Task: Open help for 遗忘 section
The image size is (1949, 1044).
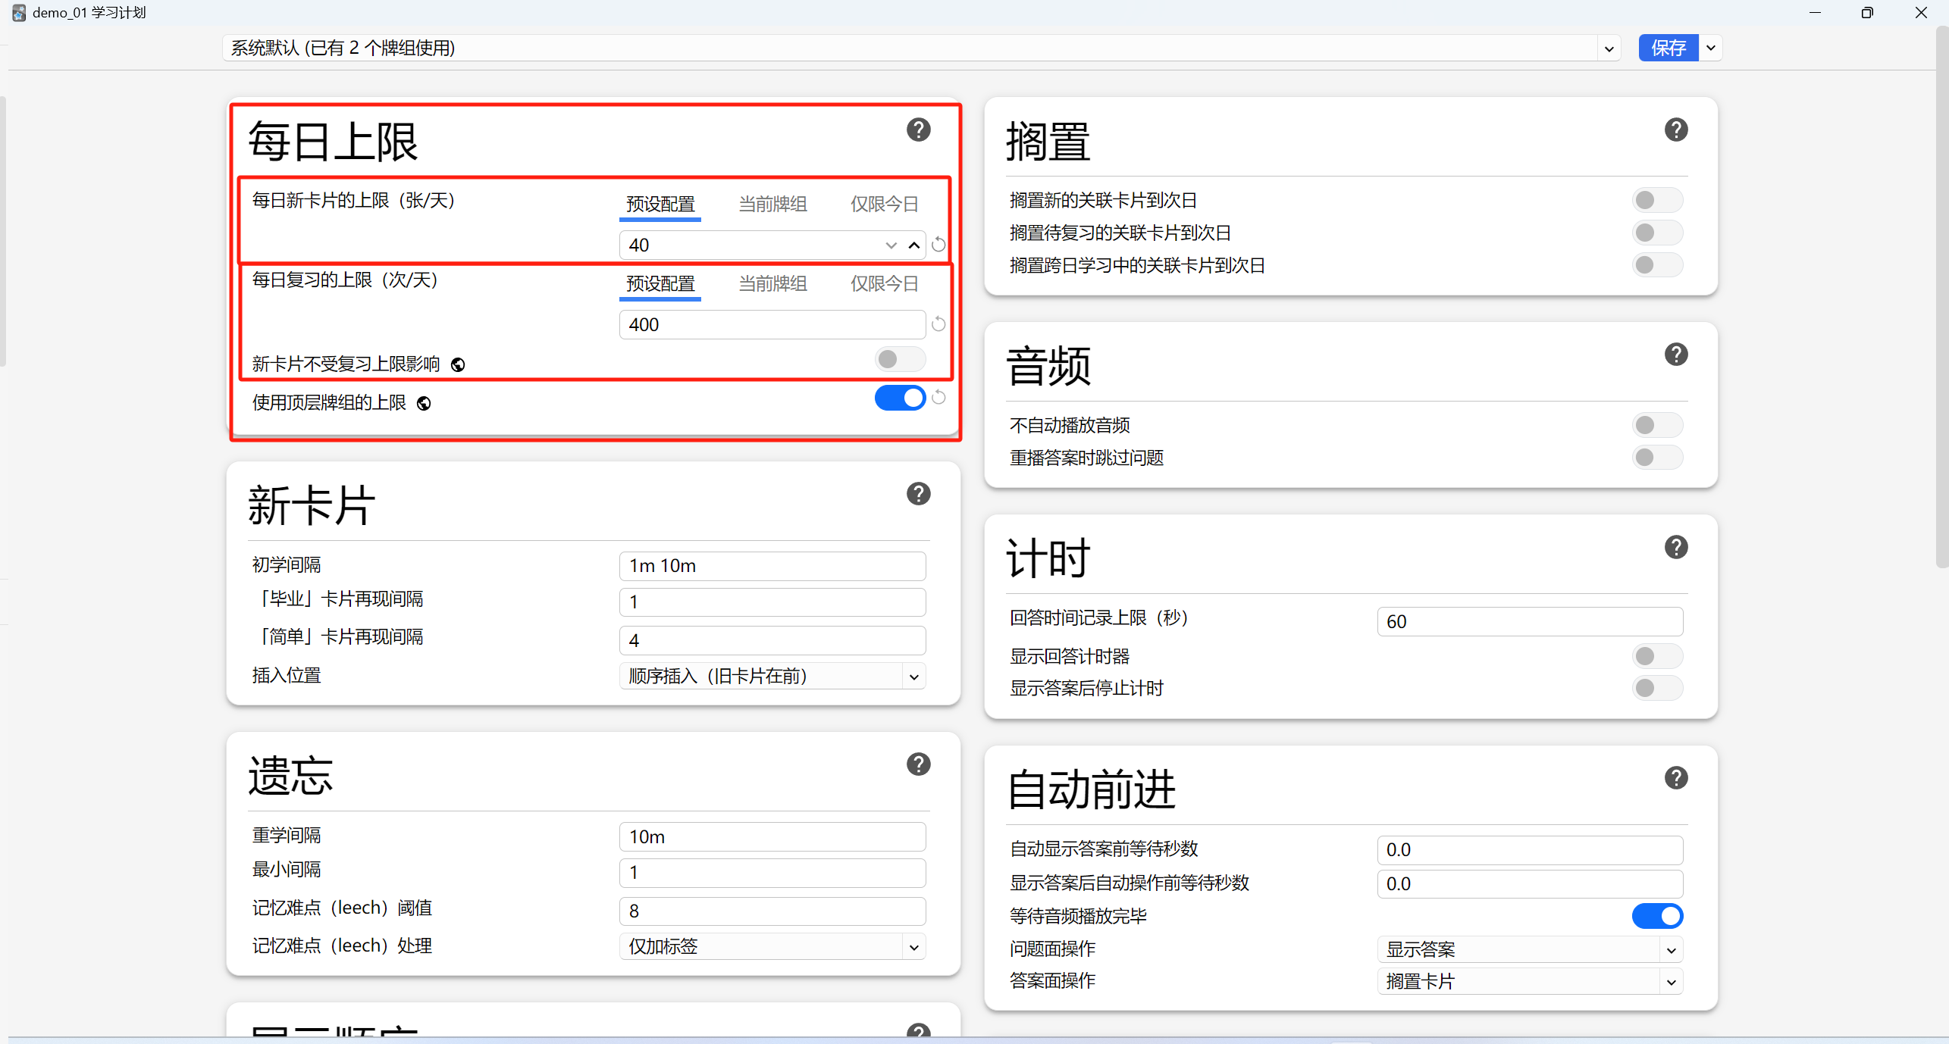Action: coord(918,764)
